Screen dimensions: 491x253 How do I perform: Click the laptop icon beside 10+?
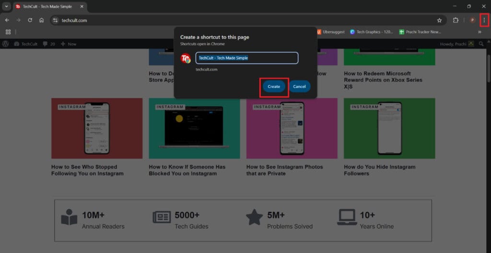347,217
